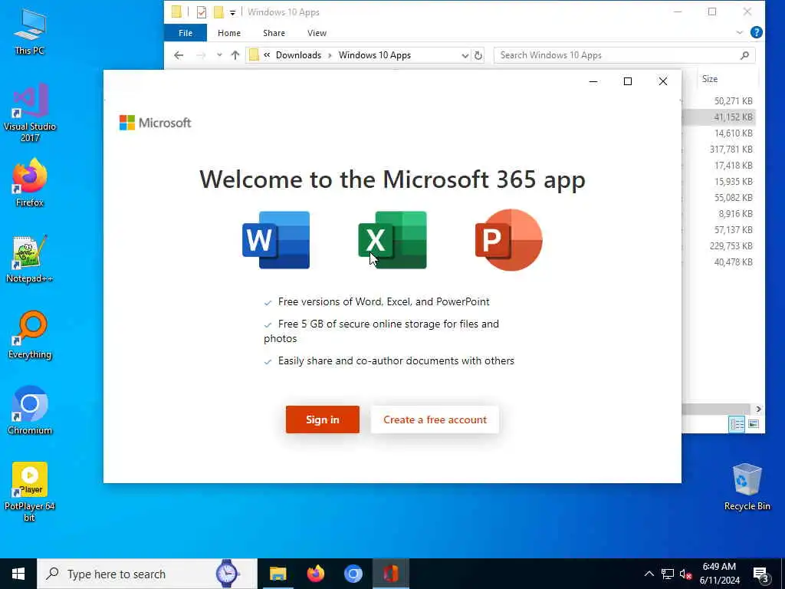The height and width of the screenshot is (589, 785).
Task: Go back in Explorer navigation
Action: 179,55
